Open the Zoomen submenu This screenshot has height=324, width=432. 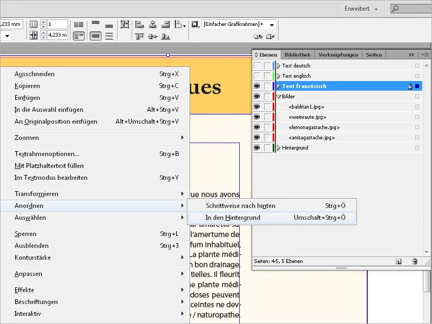pos(99,138)
